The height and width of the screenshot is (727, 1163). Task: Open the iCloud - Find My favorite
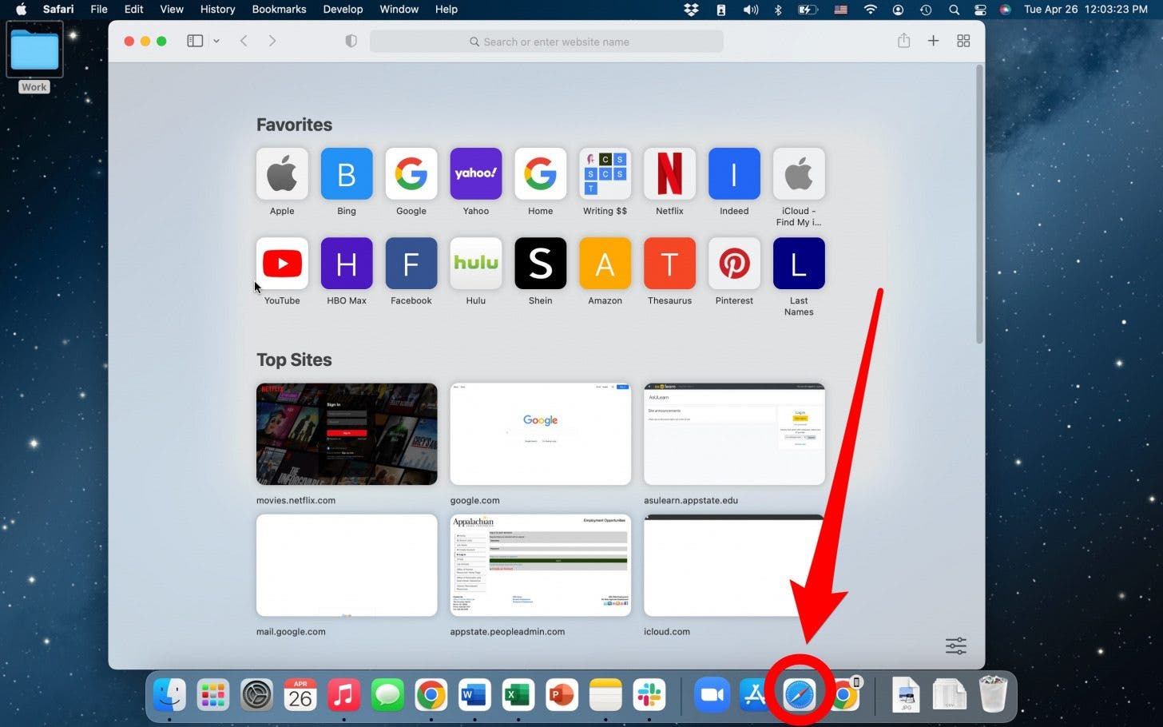[799, 173]
